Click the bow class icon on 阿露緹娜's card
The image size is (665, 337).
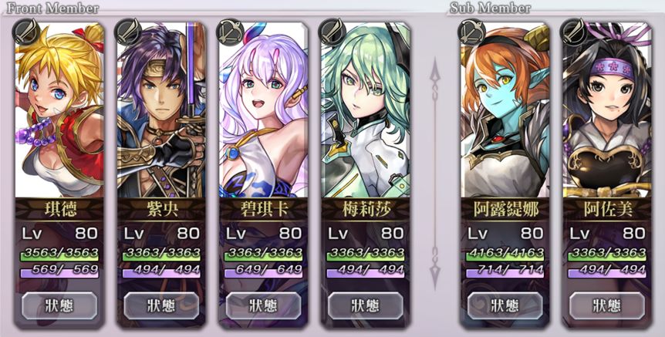click(472, 32)
